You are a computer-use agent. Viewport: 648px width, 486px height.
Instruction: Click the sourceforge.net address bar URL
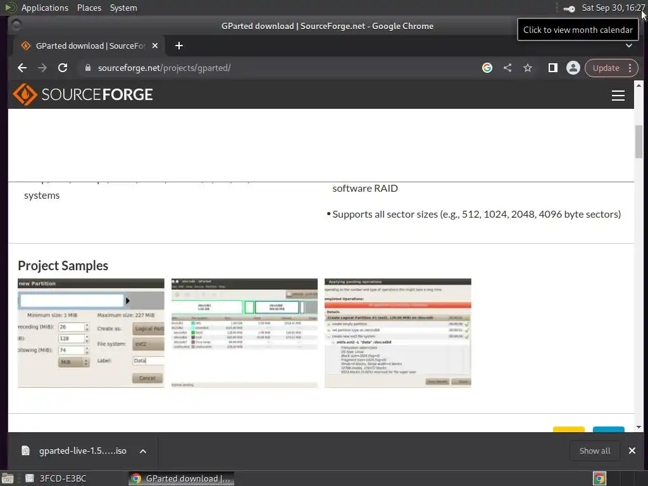pyautogui.click(x=164, y=68)
